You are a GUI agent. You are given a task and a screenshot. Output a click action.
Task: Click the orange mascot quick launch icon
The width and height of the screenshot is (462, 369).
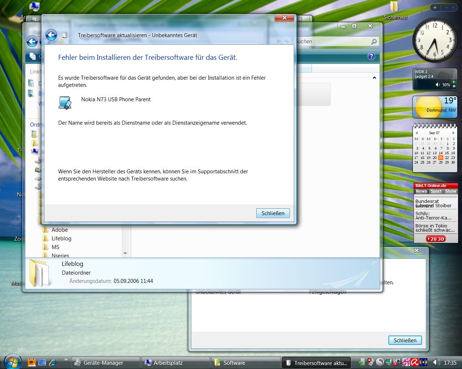point(32,362)
